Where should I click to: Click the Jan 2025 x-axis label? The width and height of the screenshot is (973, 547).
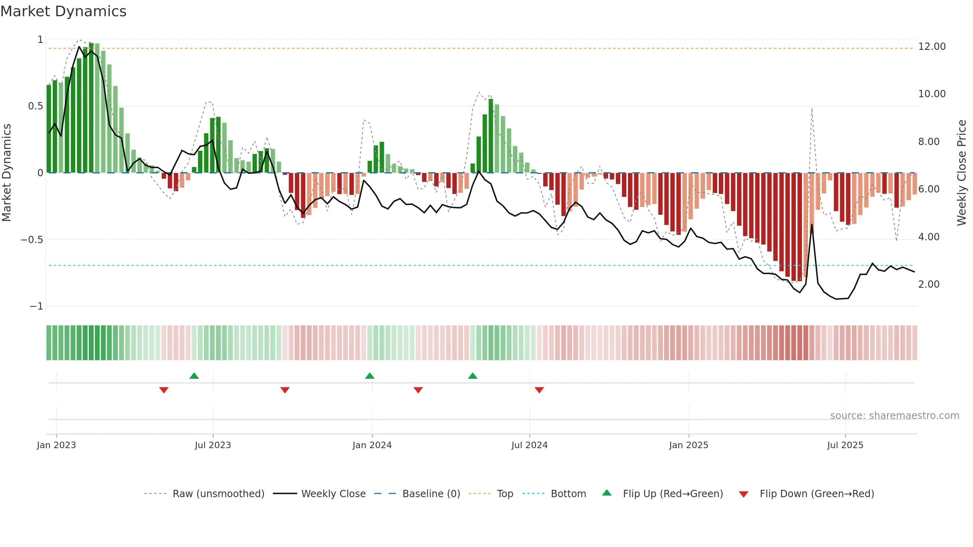689,445
